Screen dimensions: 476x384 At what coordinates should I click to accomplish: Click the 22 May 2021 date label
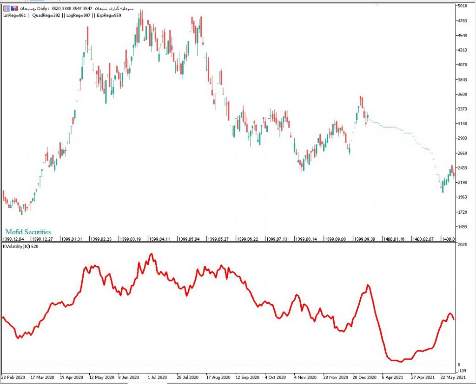coord(453,378)
